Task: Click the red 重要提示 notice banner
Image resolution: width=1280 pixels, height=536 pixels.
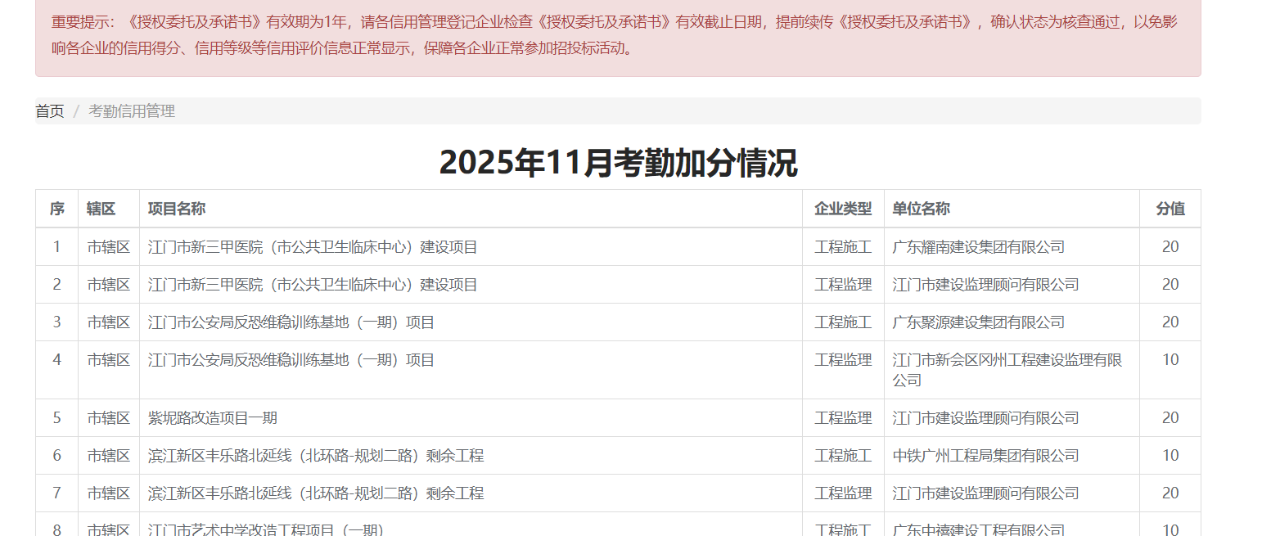Action: (618, 35)
